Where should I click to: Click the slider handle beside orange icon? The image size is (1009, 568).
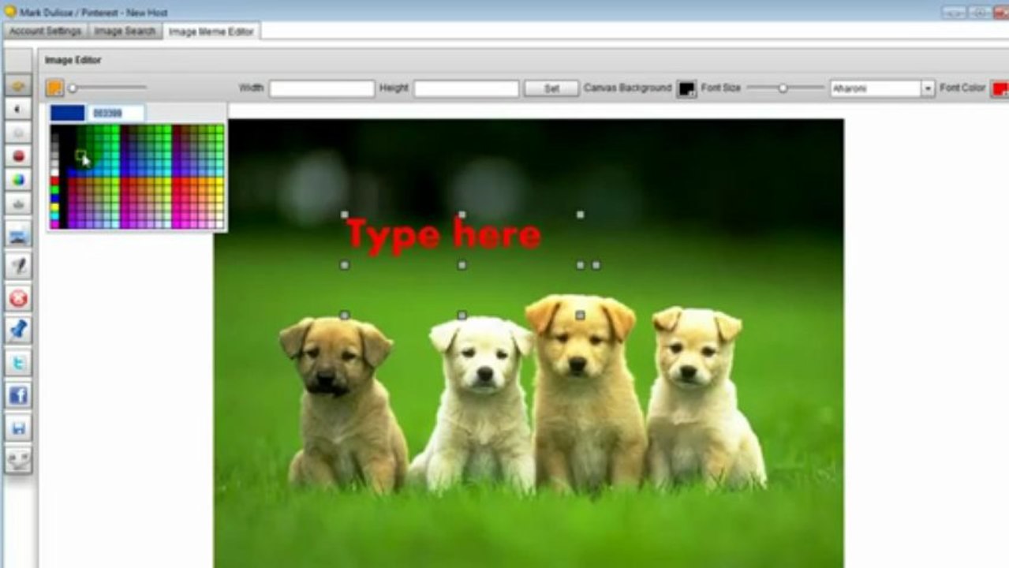click(x=73, y=88)
